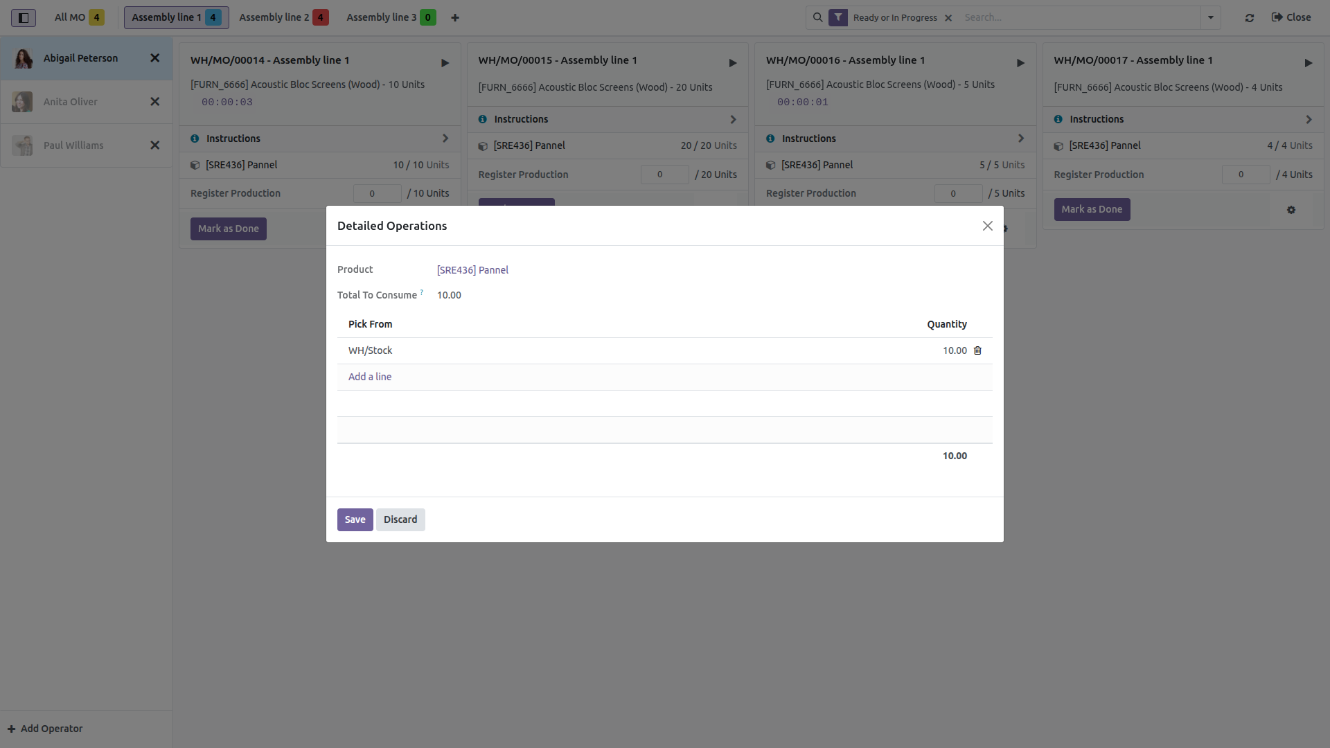Show Total To Consume help tooltip

(x=422, y=292)
